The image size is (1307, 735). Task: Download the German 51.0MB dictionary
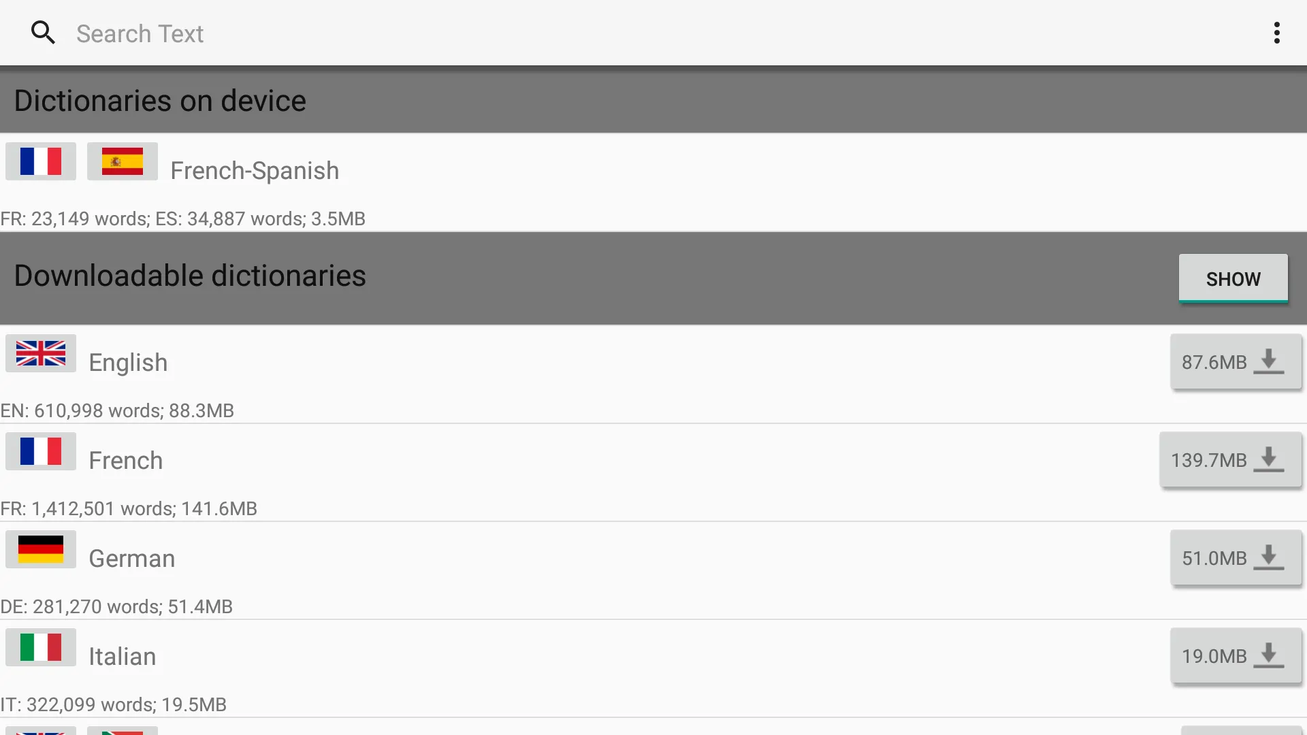point(1234,557)
